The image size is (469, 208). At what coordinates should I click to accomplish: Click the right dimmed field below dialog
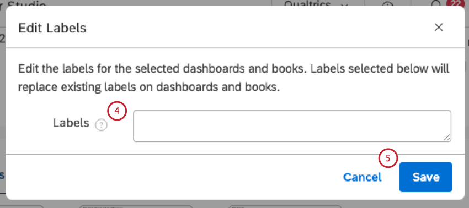pyautogui.click(x=285, y=206)
